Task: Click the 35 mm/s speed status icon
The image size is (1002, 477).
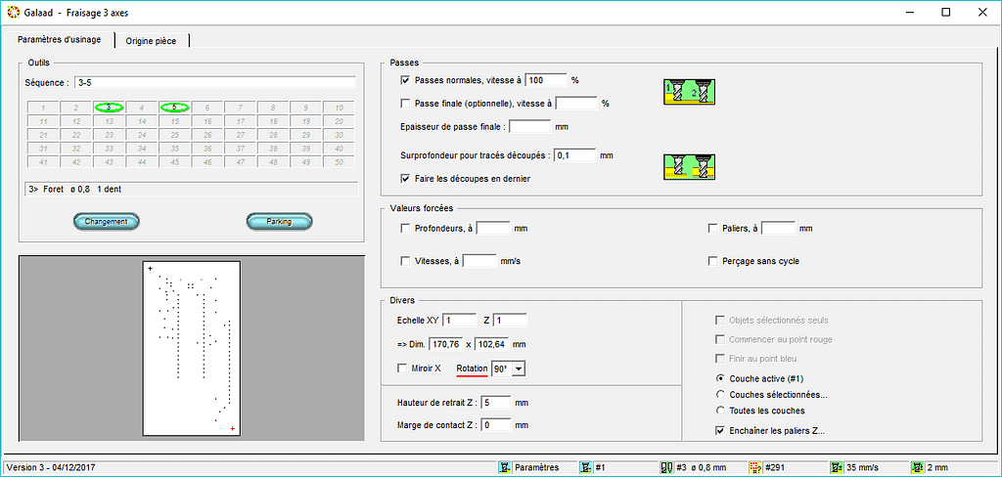Action: point(836,467)
